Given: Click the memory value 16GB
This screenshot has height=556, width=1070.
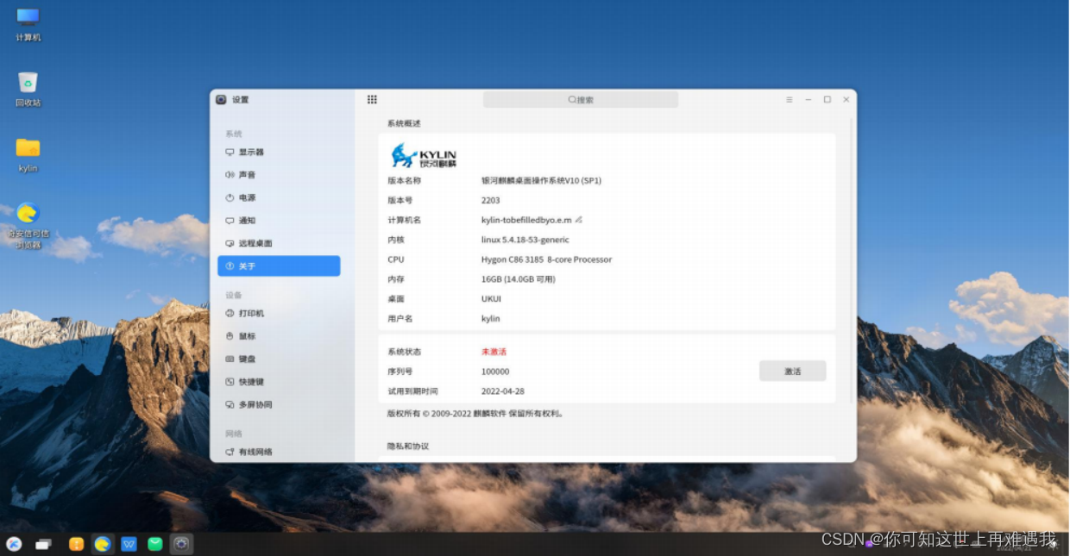Looking at the screenshot, I should point(518,279).
